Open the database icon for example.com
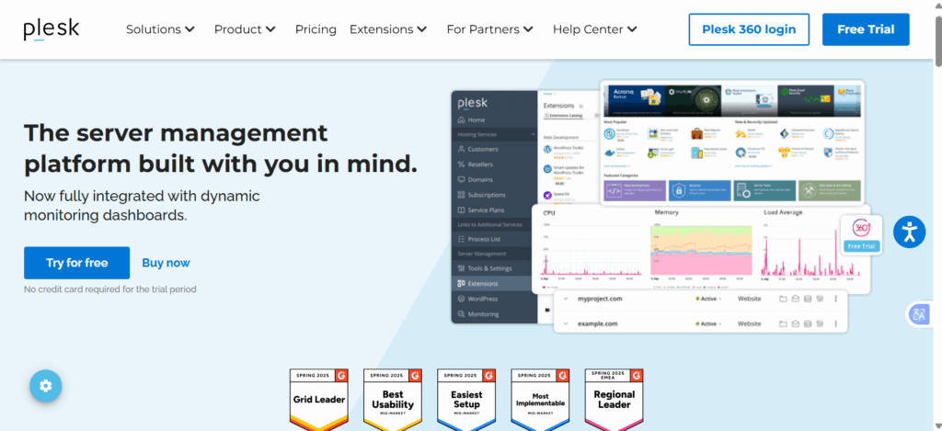The image size is (942, 431). click(x=807, y=323)
